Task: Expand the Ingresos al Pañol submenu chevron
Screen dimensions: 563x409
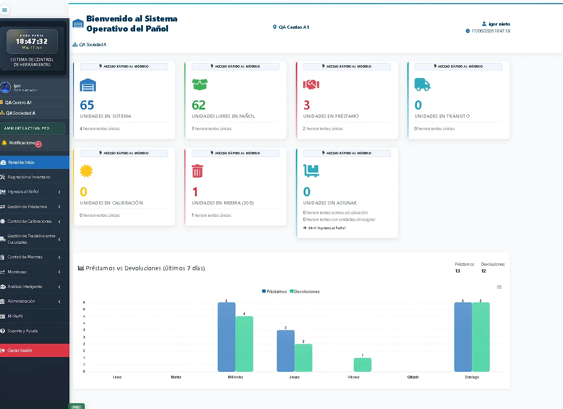Action: [x=59, y=192]
